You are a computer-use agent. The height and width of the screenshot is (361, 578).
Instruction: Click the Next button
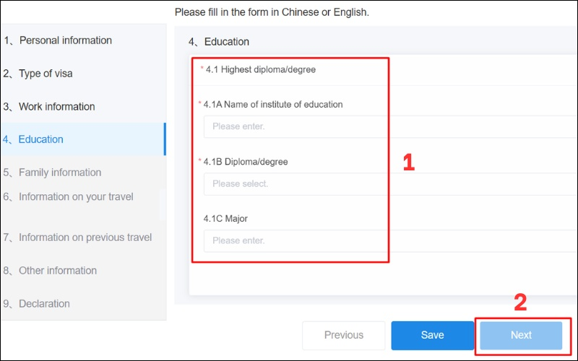(x=521, y=335)
